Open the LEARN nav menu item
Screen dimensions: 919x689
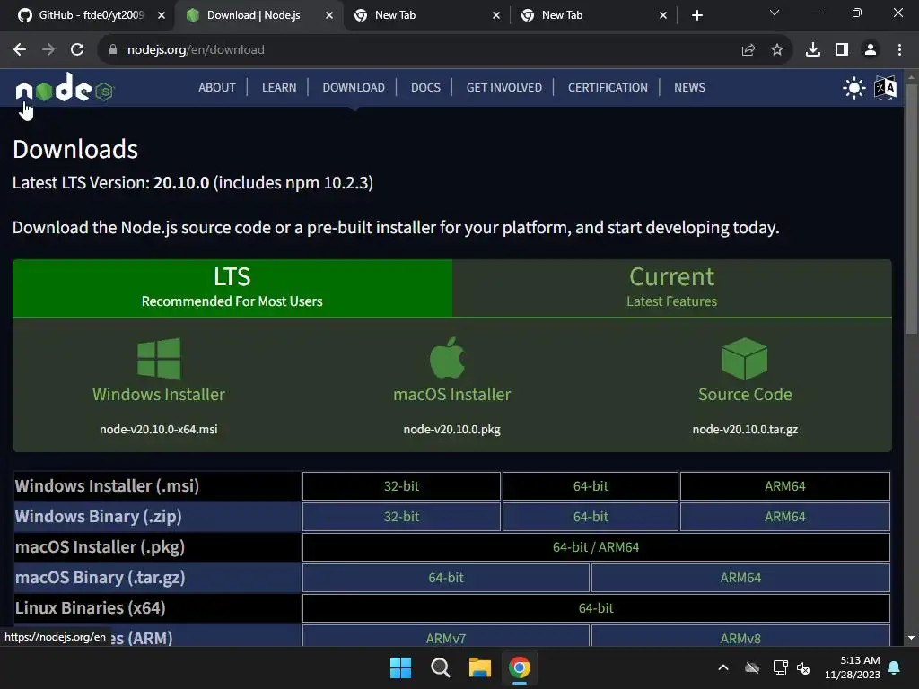(x=279, y=87)
